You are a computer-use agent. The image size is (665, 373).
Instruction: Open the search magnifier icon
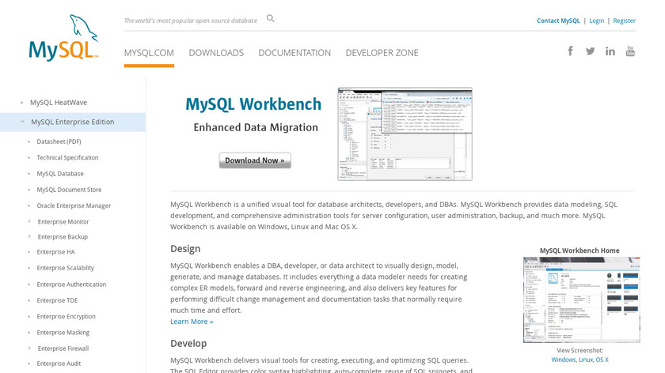(x=271, y=19)
